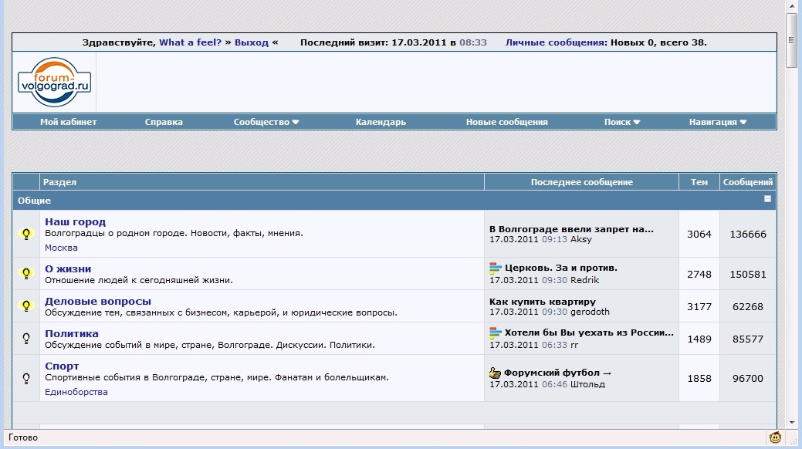
Task: Open the Календарь page
Action: click(x=381, y=122)
